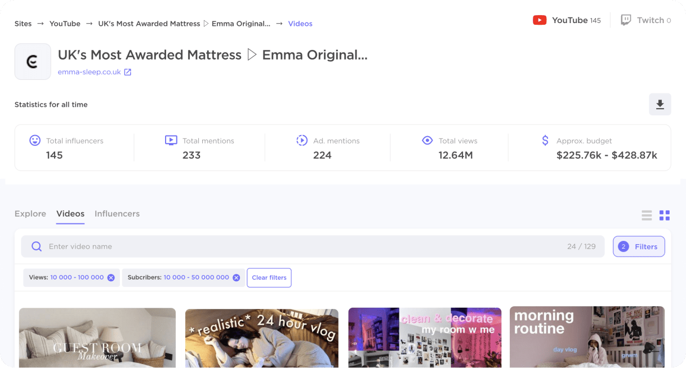Open UK's Most Awarded Mattress breadcrumb link
Screen dimensions: 686x368
(184, 24)
